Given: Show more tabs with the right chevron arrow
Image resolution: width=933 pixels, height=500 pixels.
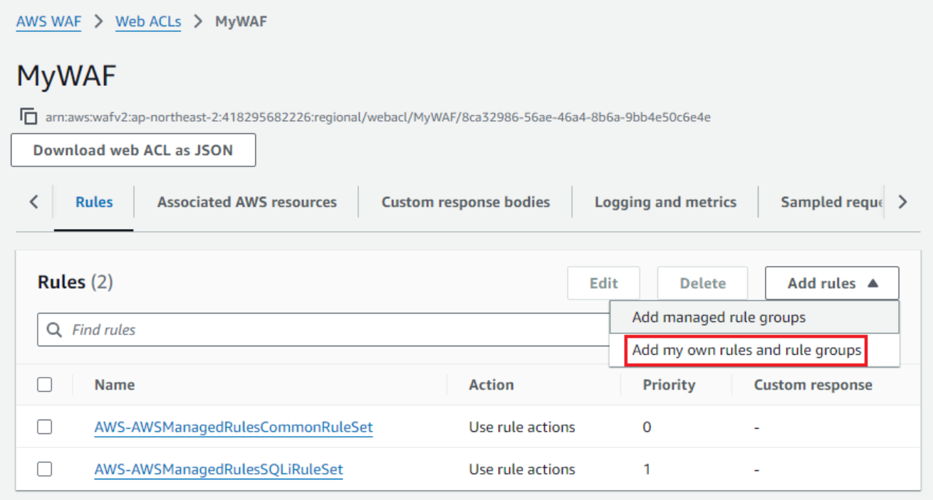Looking at the screenshot, I should [902, 202].
